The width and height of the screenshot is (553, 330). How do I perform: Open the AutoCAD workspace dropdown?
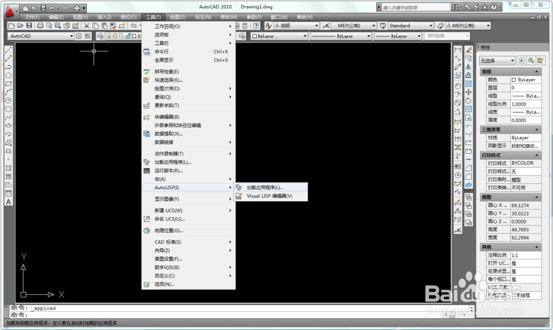(41, 36)
